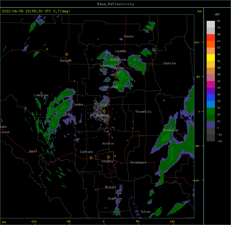Click the Vulcan town label

(146, 212)
